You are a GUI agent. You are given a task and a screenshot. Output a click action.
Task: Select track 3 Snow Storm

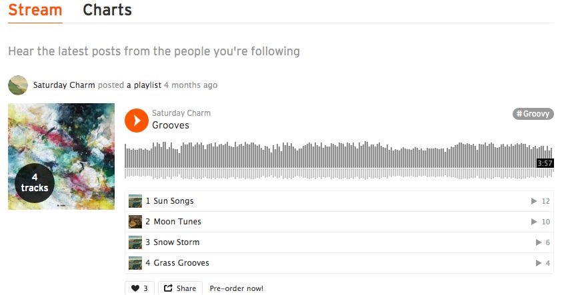coord(177,242)
